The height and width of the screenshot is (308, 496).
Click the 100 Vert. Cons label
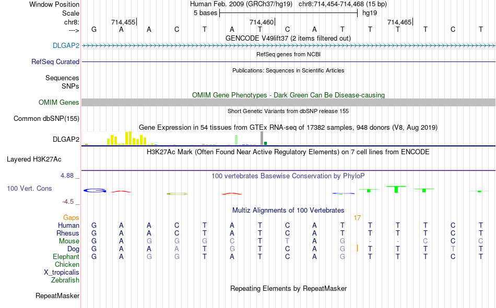pos(29,188)
